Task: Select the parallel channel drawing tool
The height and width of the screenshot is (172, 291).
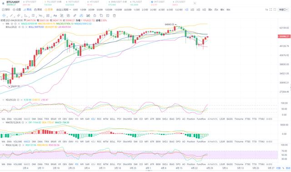Action: point(19,15)
